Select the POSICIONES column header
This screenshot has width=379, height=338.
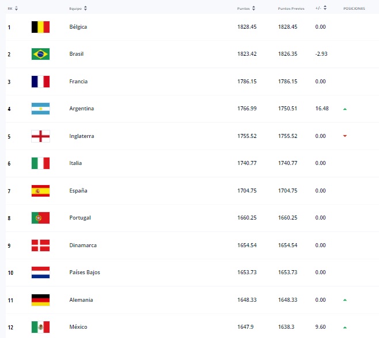tap(354, 9)
